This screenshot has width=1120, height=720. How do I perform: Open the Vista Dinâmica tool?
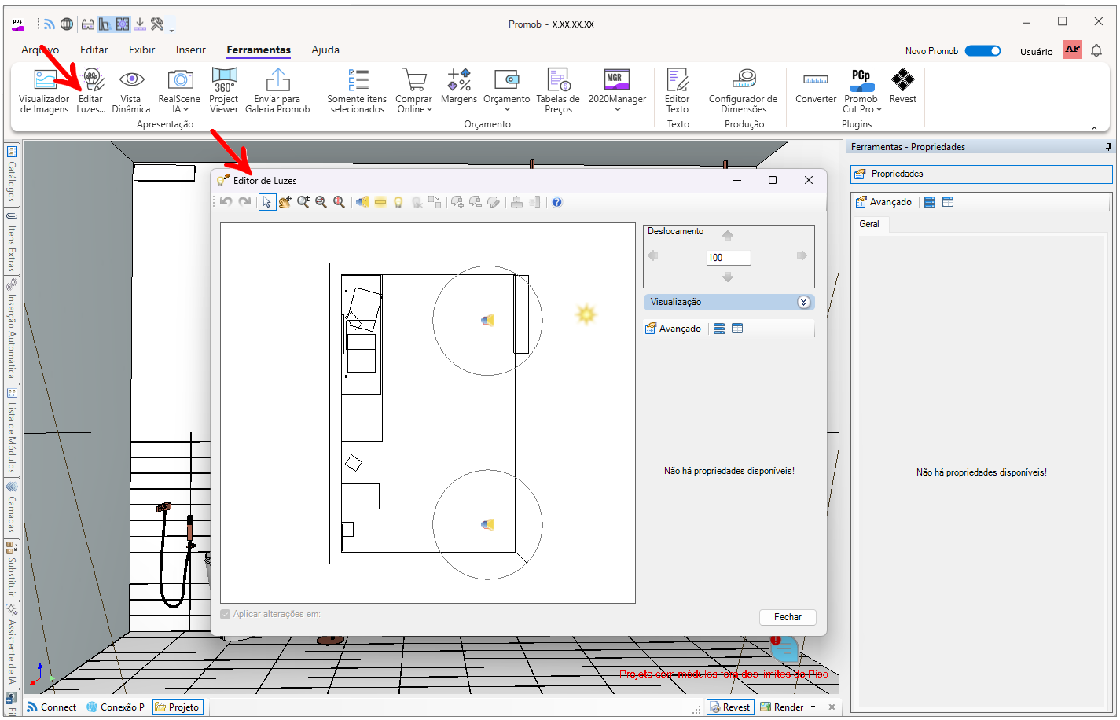click(x=131, y=90)
